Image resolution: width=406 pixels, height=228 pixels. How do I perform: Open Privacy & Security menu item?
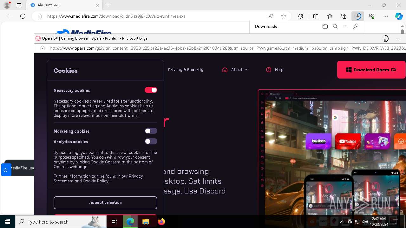[x=186, y=70]
